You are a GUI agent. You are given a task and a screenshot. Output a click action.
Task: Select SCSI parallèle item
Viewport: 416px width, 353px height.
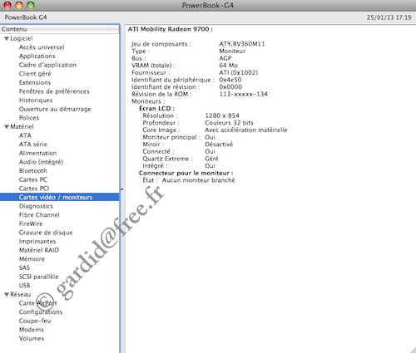click(x=39, y=277)
